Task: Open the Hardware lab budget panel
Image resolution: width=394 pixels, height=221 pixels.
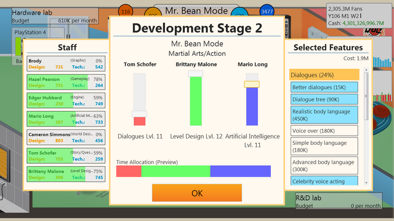Action: (55, 16)
